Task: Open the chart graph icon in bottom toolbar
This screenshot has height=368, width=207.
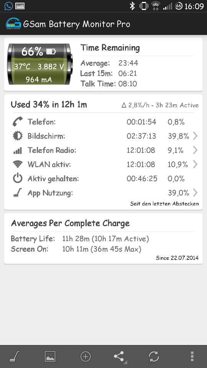Action: [x=50, y=356]
